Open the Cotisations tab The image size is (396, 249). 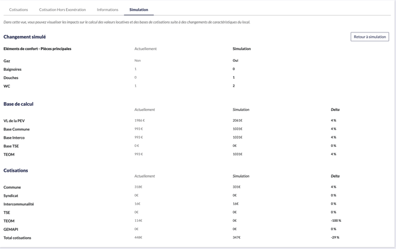(x=18, y=9)
